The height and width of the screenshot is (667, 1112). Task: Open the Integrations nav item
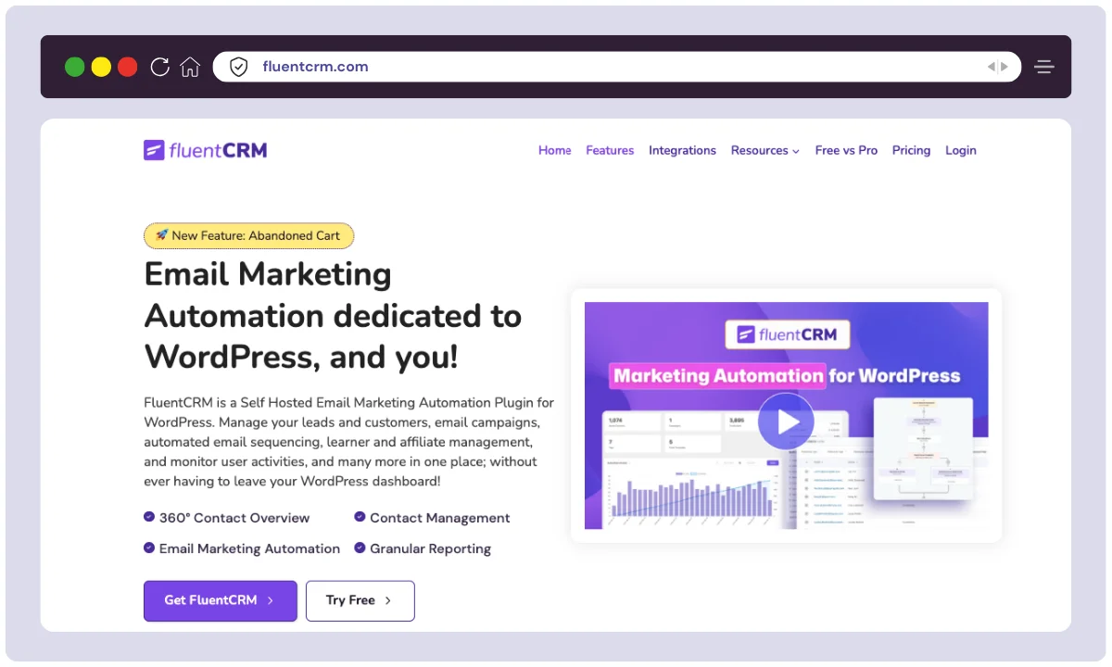tap(682, 150)
